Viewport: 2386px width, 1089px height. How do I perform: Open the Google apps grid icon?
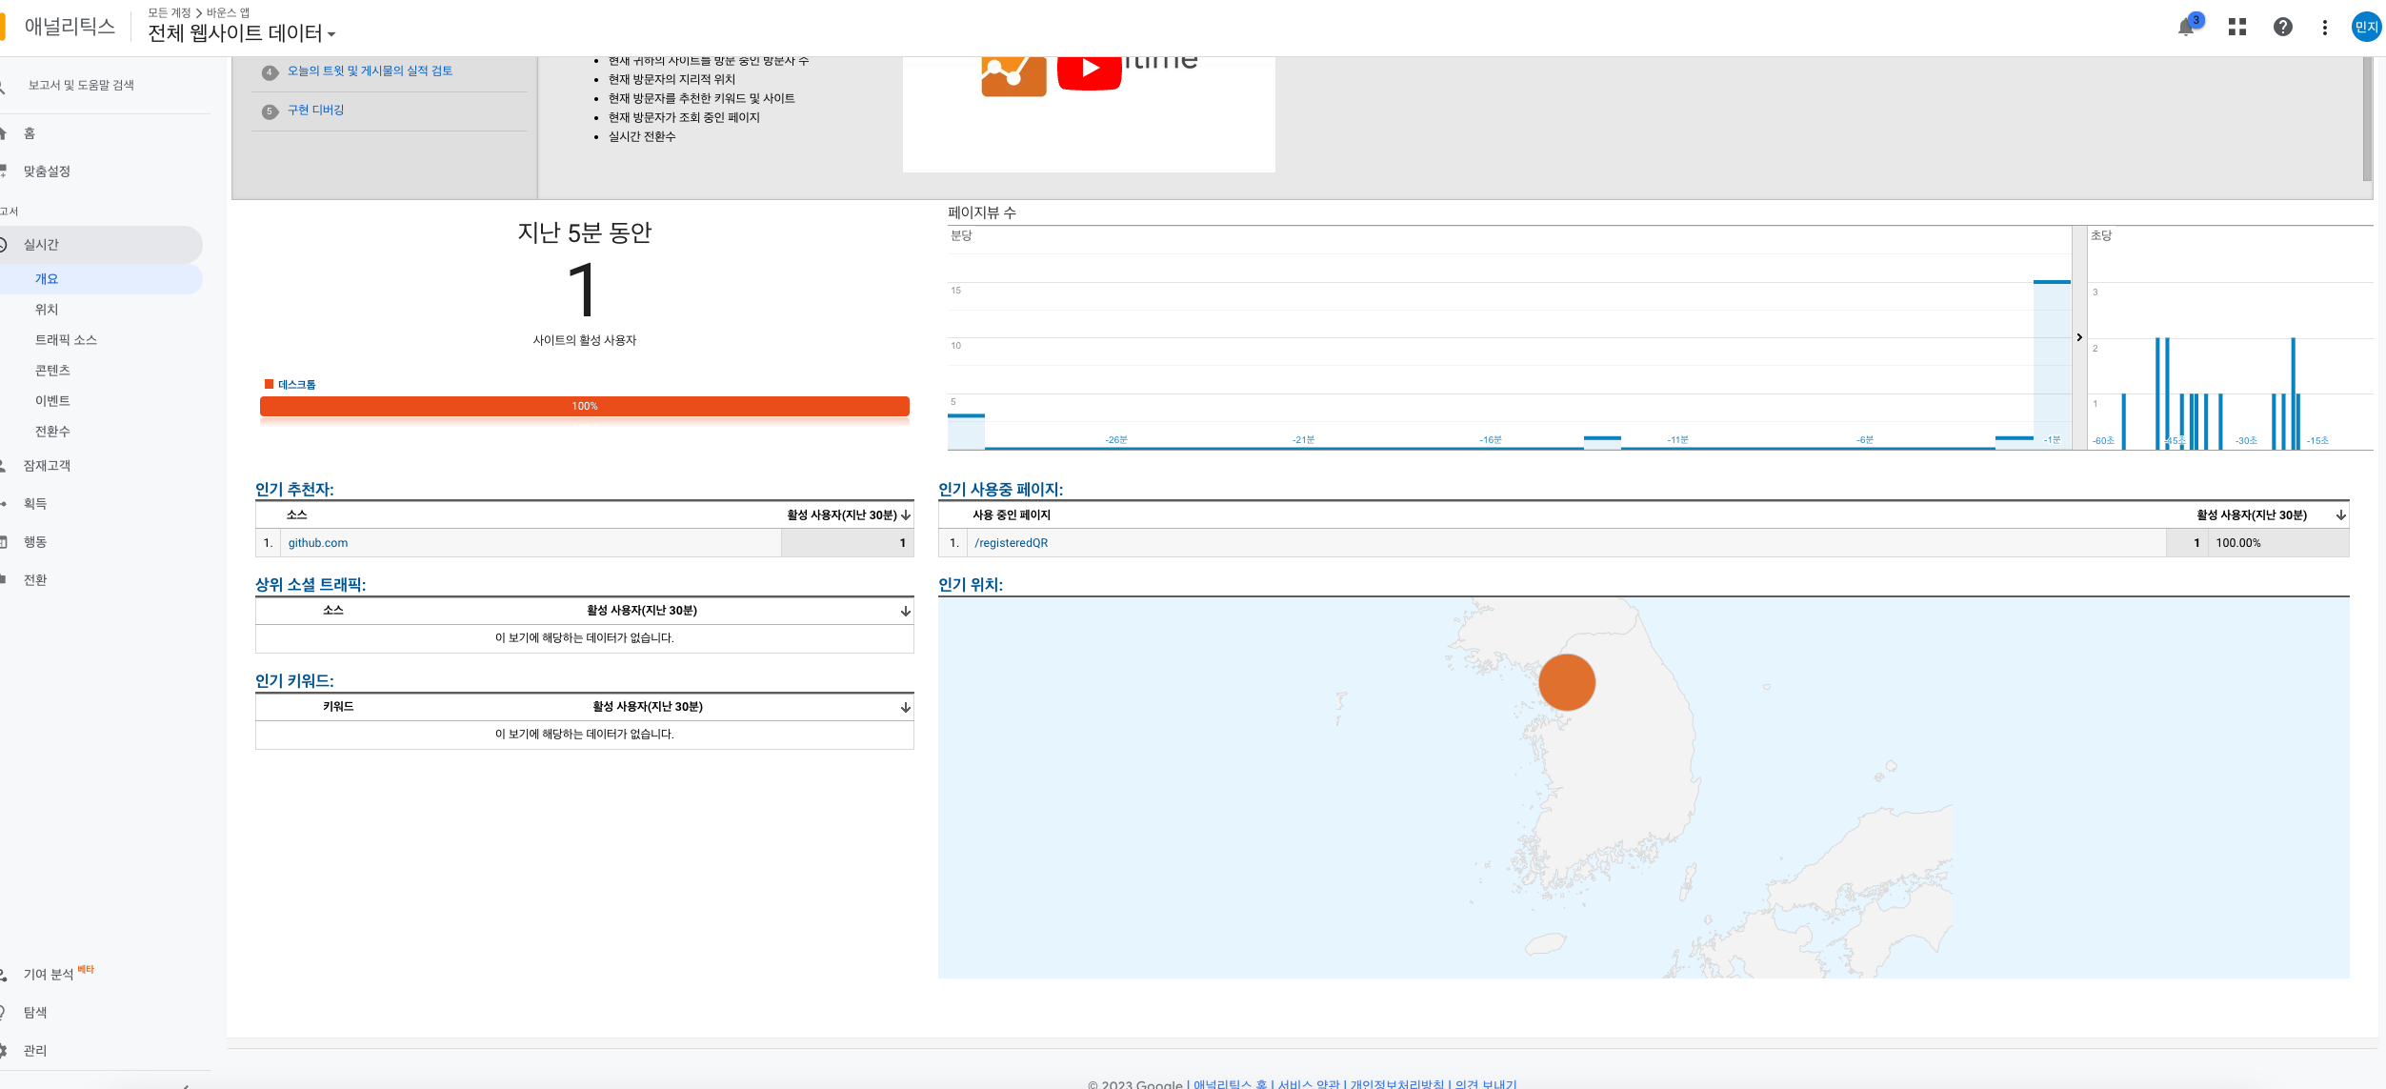click(2237, 28)
